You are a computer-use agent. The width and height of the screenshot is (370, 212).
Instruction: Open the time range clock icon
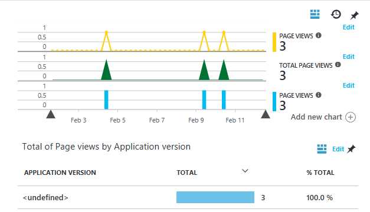(x=336, y=14)
